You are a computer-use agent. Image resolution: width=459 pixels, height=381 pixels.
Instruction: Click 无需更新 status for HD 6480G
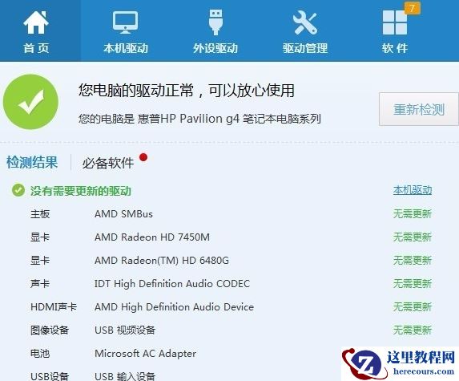[x=413, y=260]
